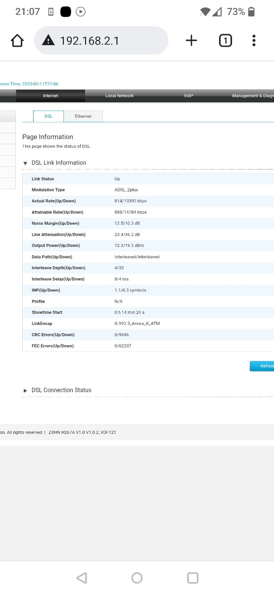The width and height of the screenshot is (274, 595).
Task: Tap the Android back navigation button
Action: 82,578
